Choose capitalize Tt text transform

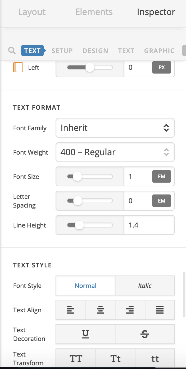tap(115, 358)
